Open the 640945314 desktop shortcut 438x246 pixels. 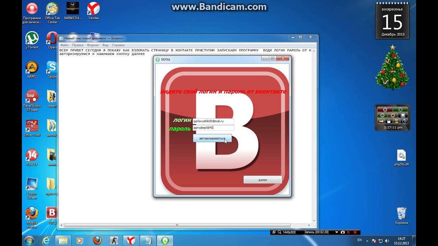tap(73, 11)
